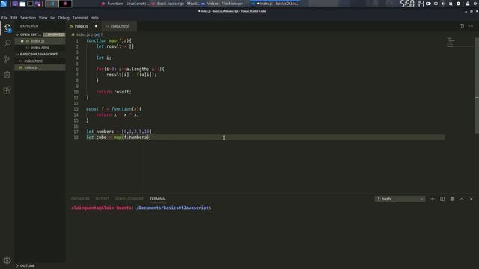Open the terminal shell selector dropdown

[x=400, y=199]
